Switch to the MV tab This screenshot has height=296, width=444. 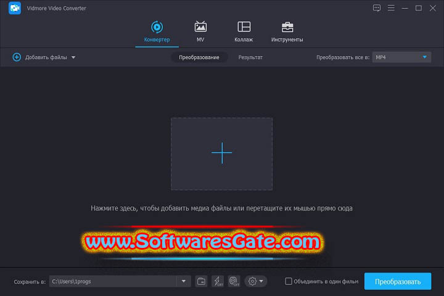200,31
